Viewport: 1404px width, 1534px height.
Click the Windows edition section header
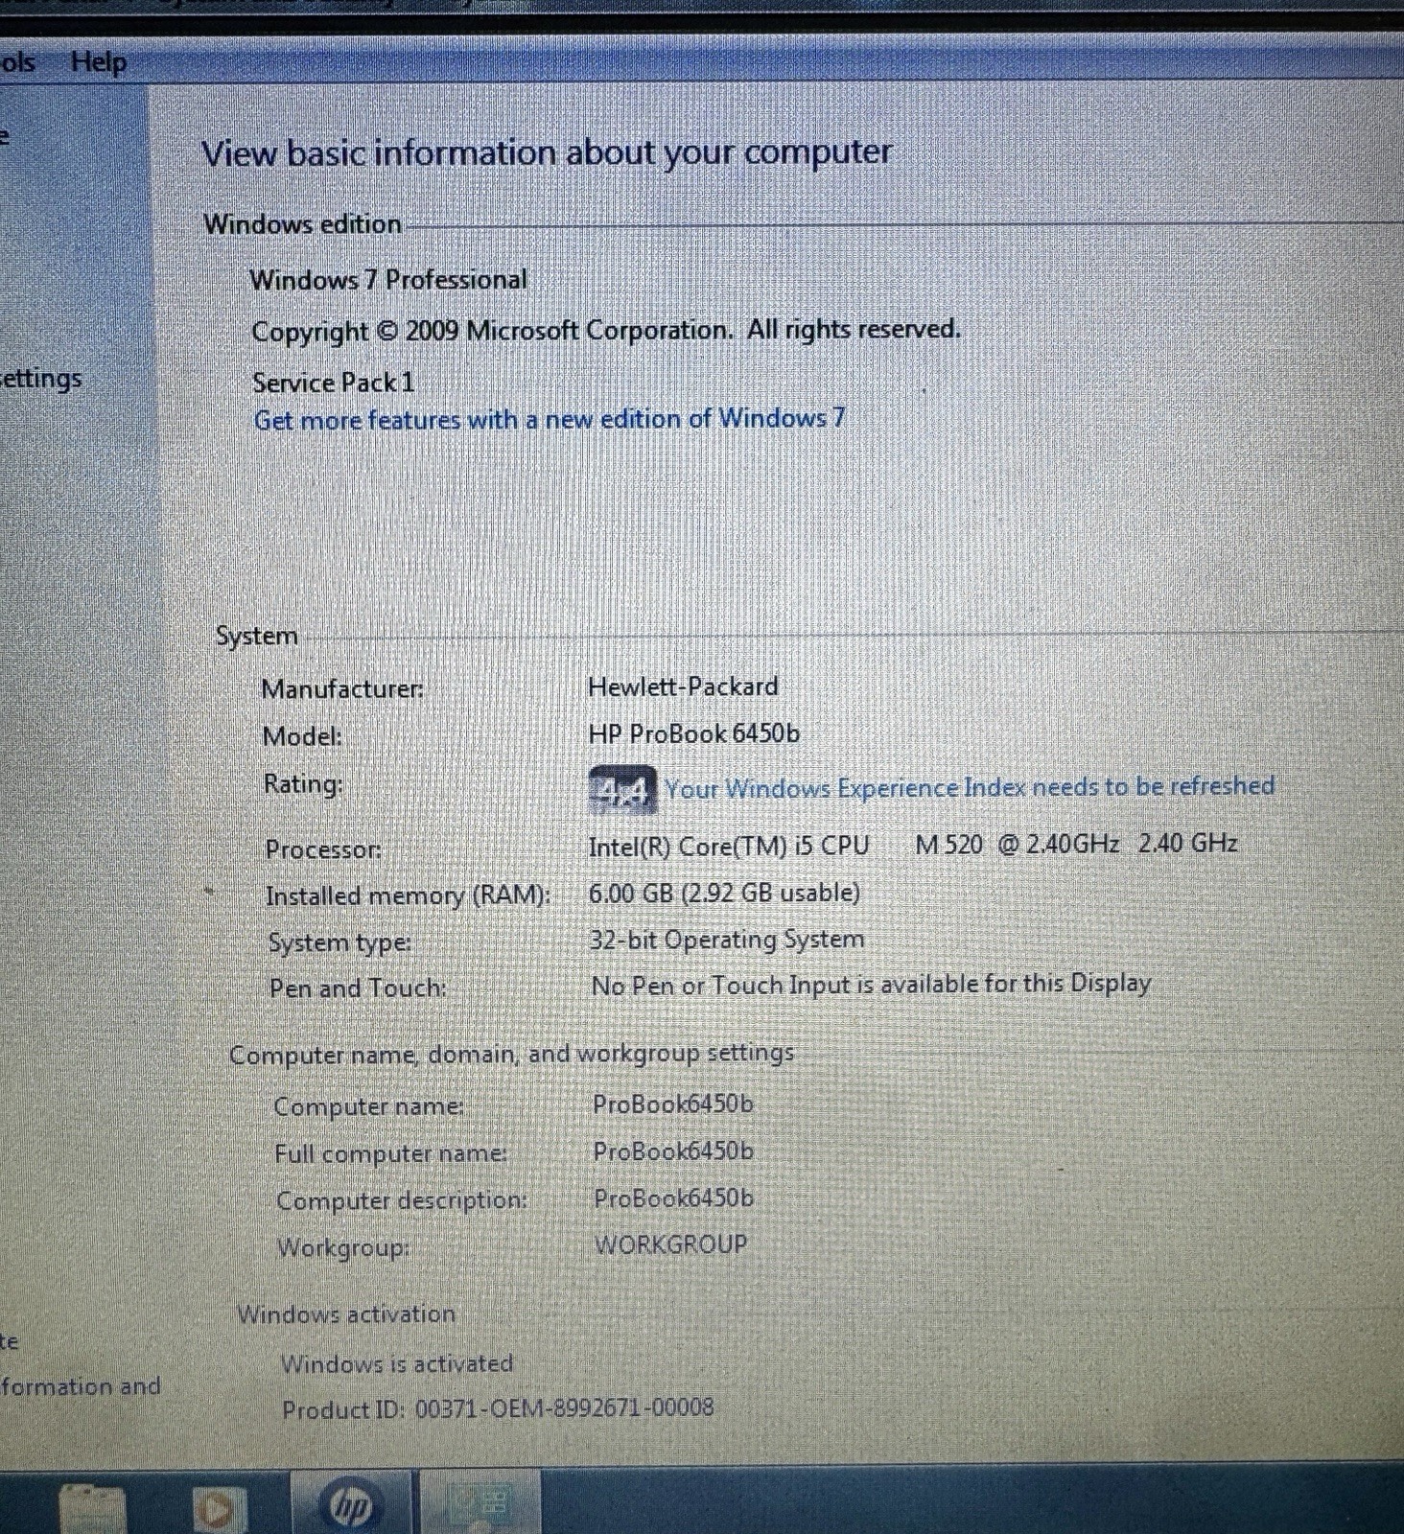pos(302,224)
